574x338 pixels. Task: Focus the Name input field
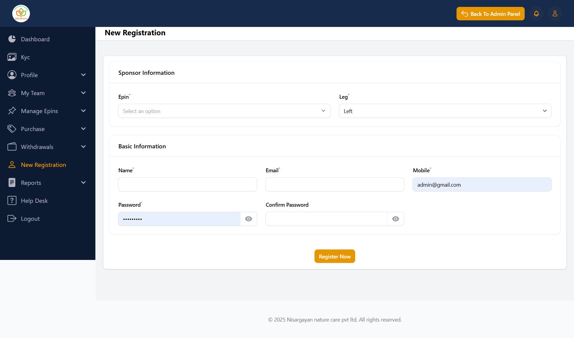pyautogui.click(x=187, y=185)
